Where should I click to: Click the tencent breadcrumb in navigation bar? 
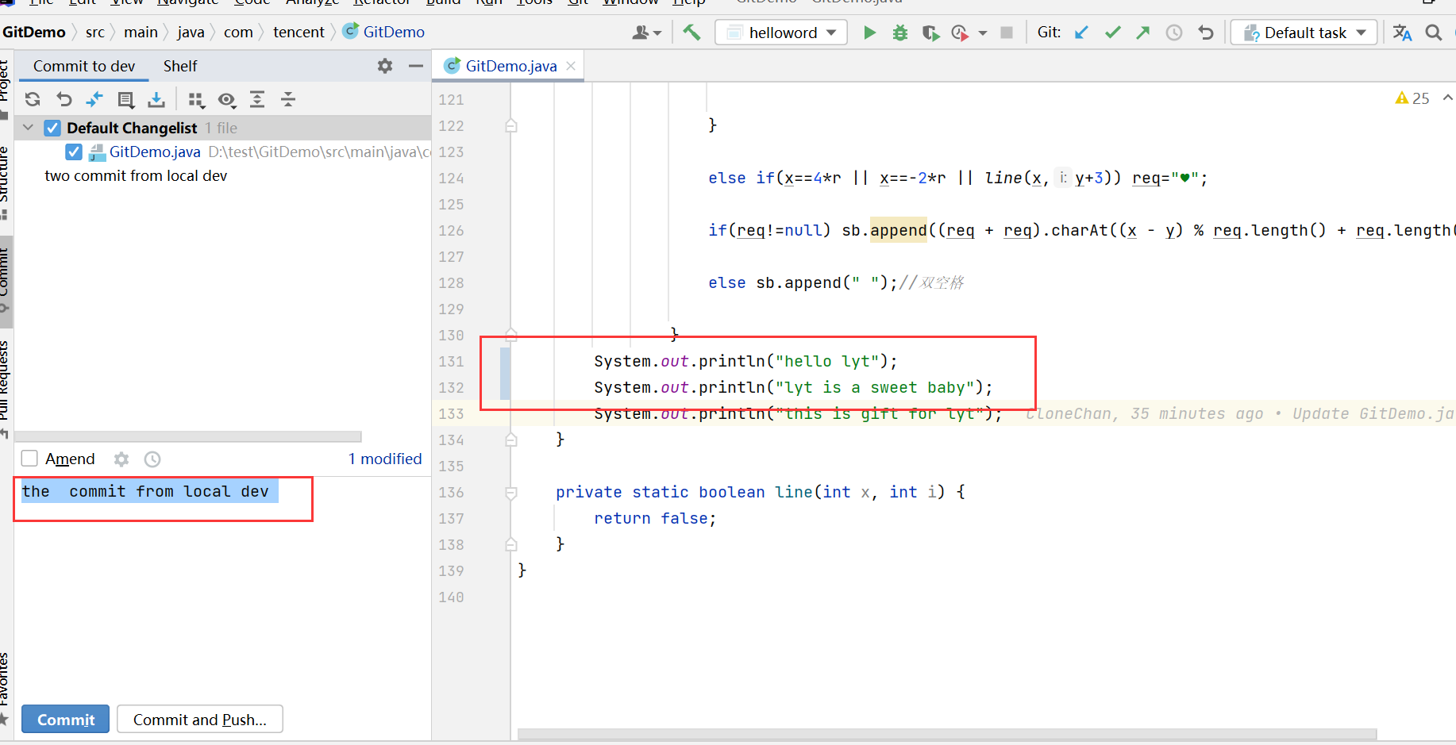point(299,32)
